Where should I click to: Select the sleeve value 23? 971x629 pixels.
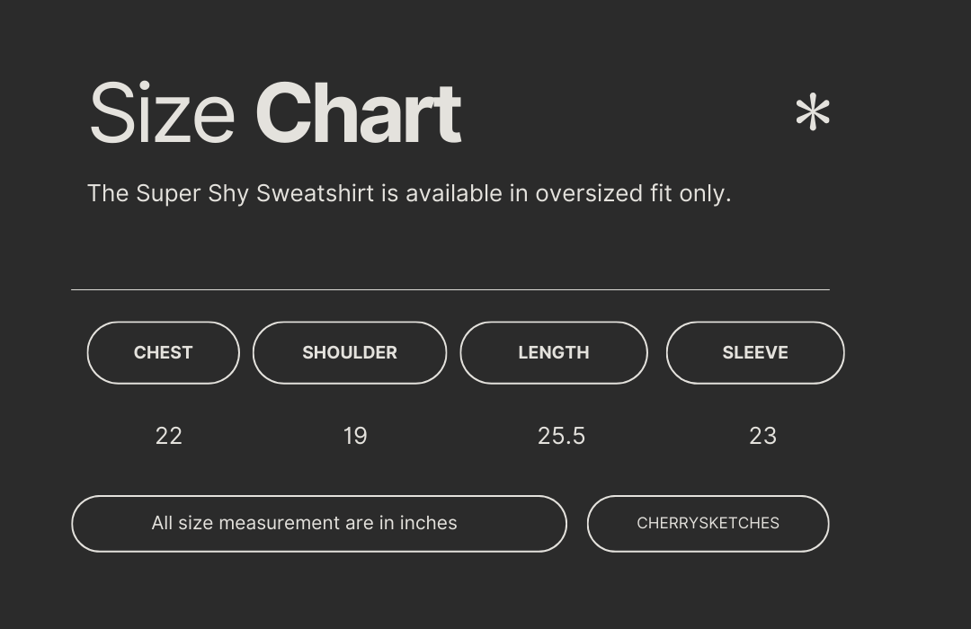762,436
